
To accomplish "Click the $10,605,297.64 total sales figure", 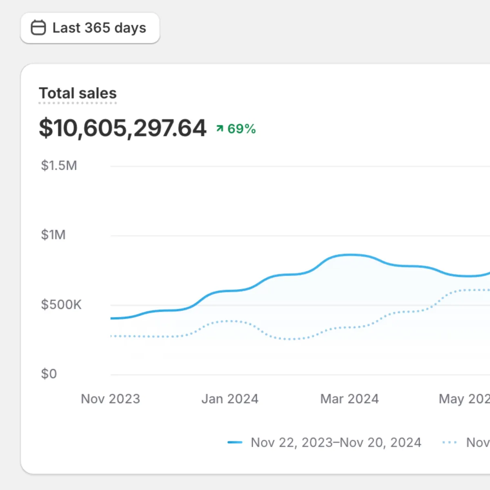I will coord(122,128).
